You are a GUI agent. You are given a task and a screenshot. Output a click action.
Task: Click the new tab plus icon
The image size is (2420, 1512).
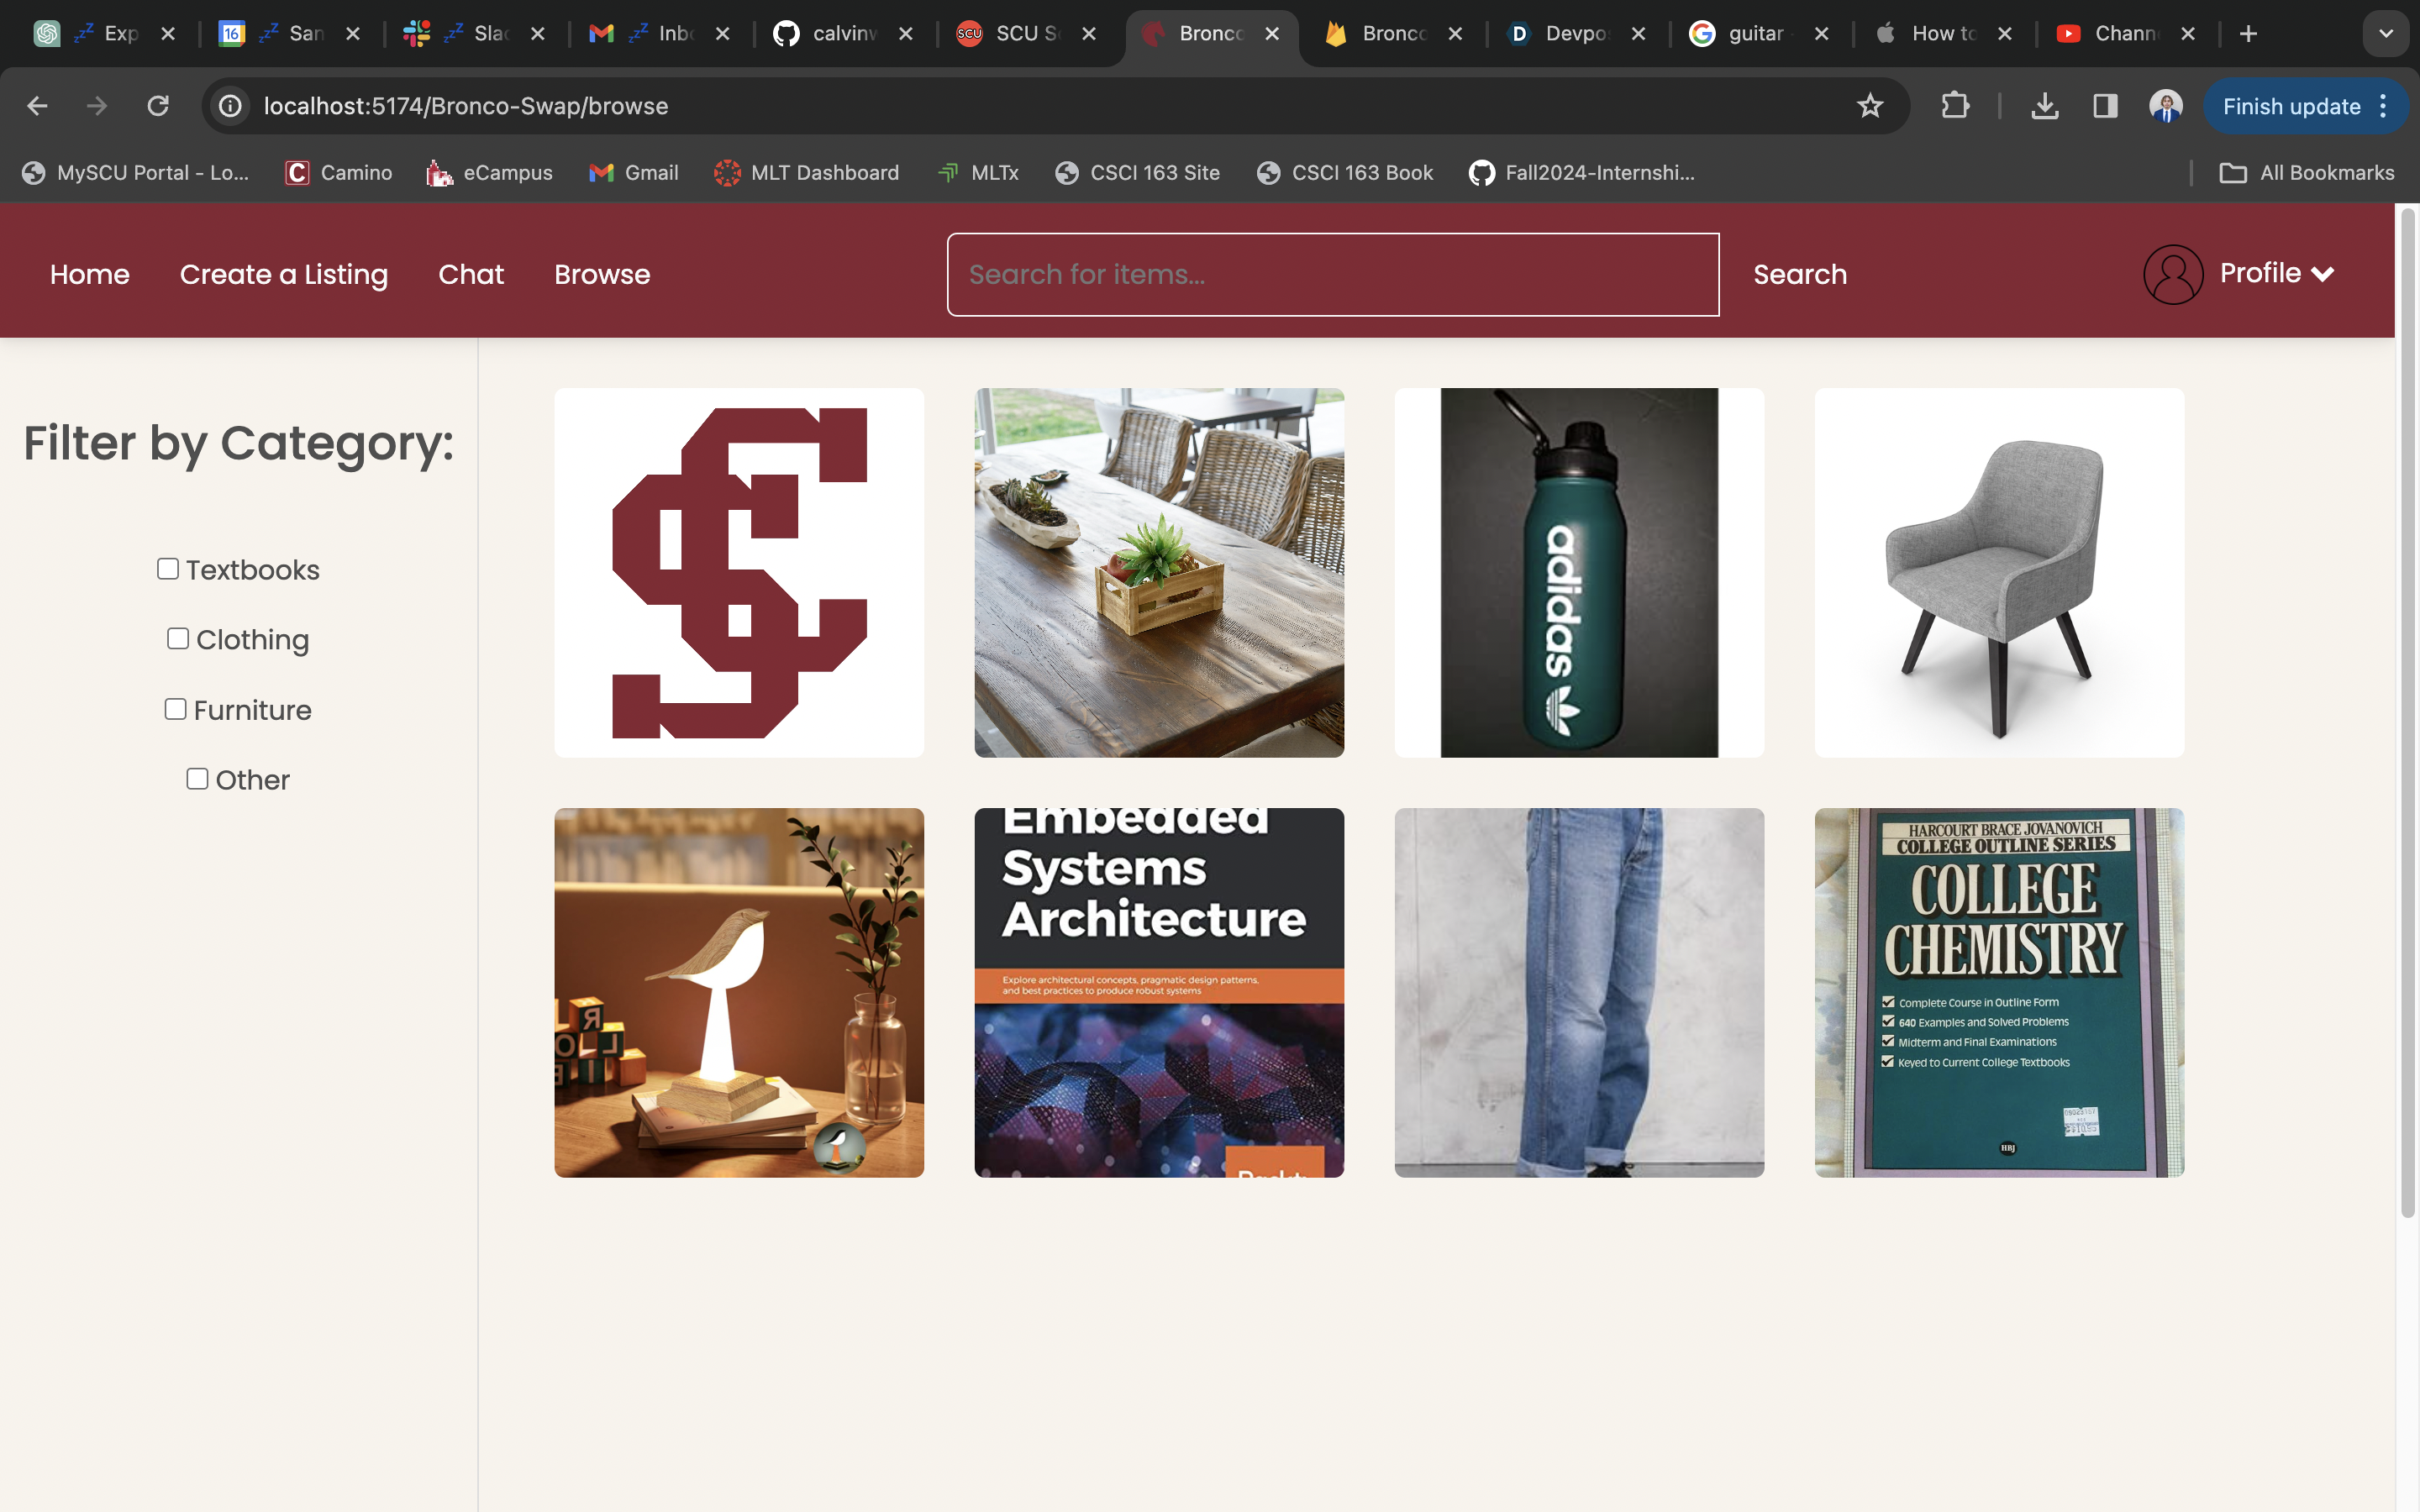click(x=2248, y=34)
